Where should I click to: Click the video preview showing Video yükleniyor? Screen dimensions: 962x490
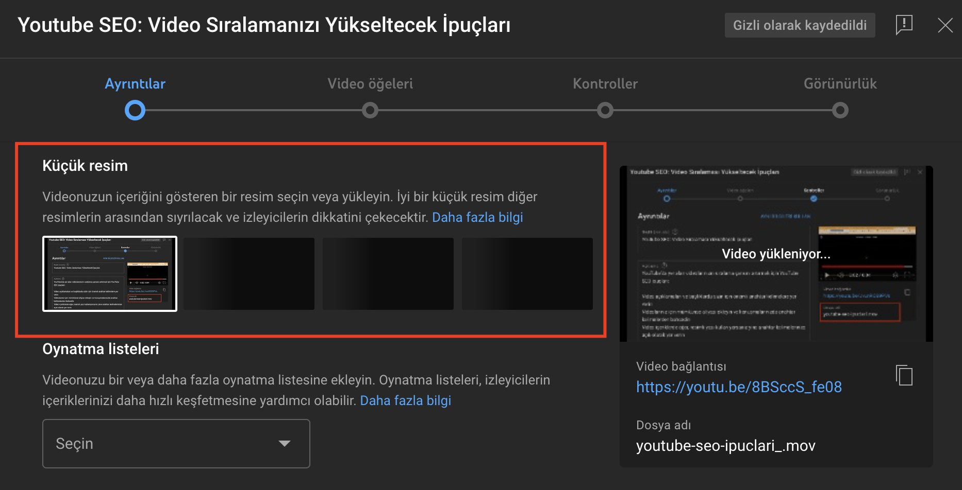pos(776,254)
